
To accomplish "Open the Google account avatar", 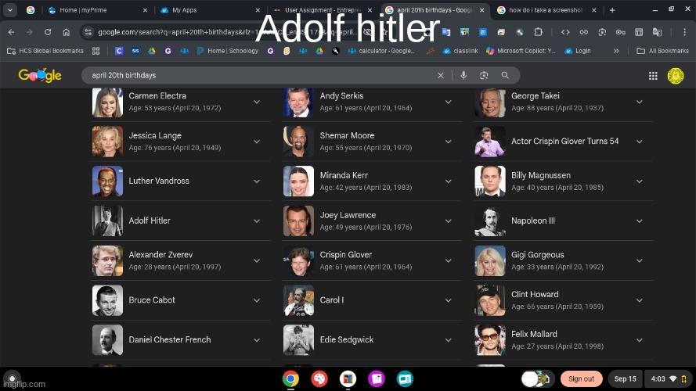I will pos(675,76).
